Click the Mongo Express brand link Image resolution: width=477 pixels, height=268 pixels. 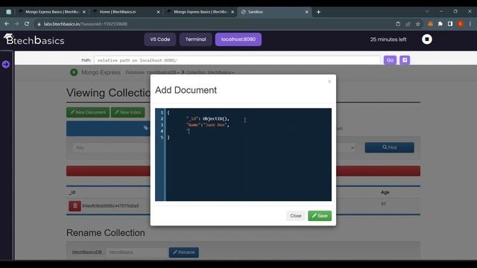[101, 72]
